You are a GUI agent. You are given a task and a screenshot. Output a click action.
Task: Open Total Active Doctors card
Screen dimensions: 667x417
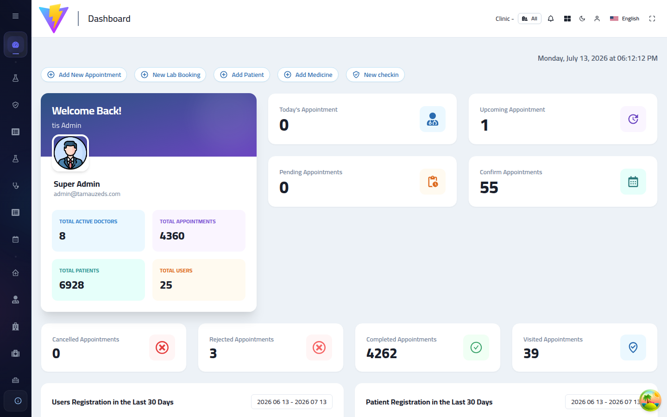coord(98,231)
